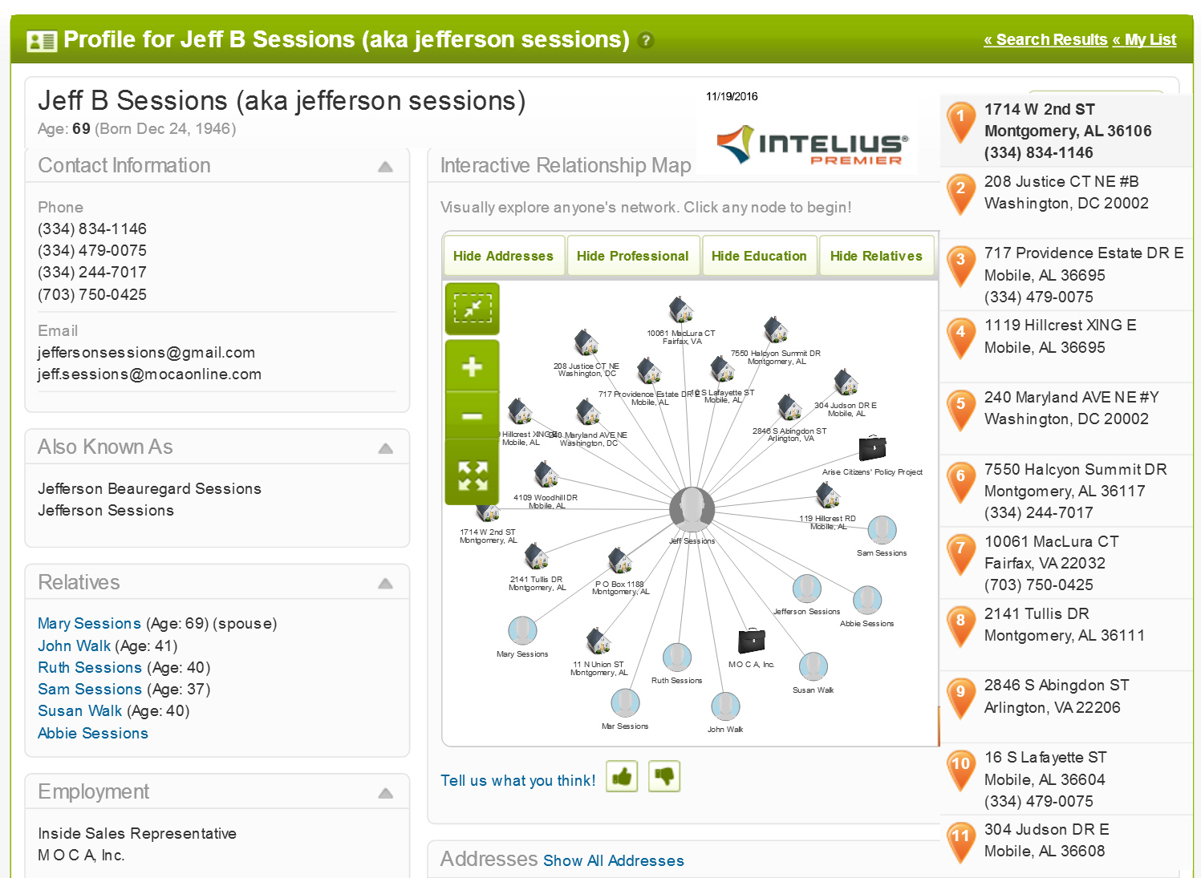1201x878 pixels.
Task: Go back to Search Results
Action: (1045, 39)
